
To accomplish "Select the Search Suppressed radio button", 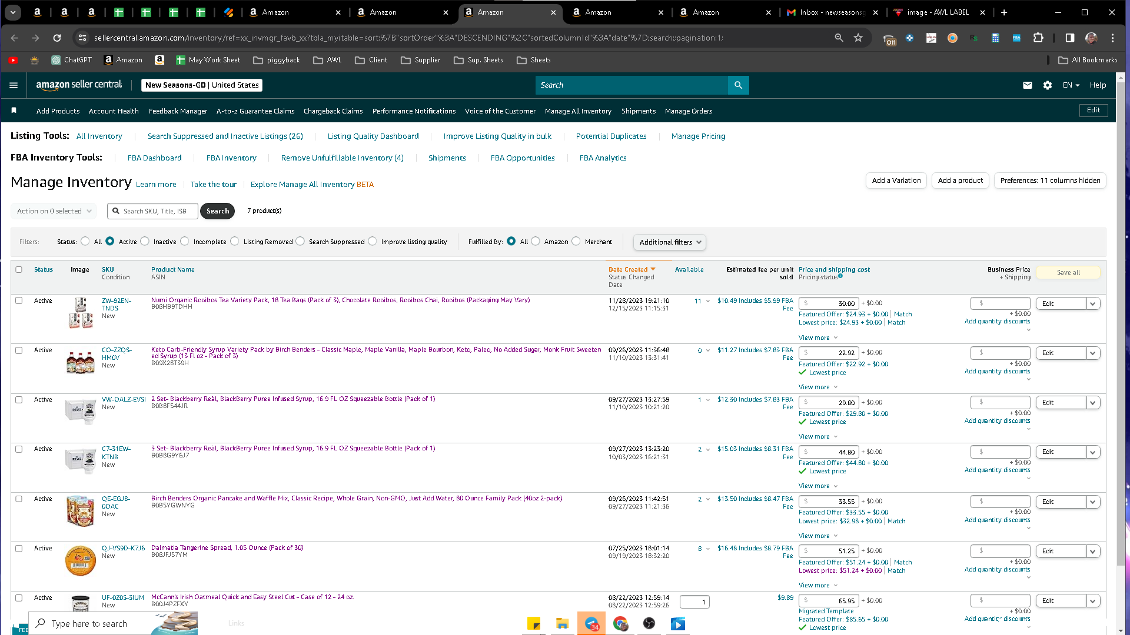I will pos(300,242).
